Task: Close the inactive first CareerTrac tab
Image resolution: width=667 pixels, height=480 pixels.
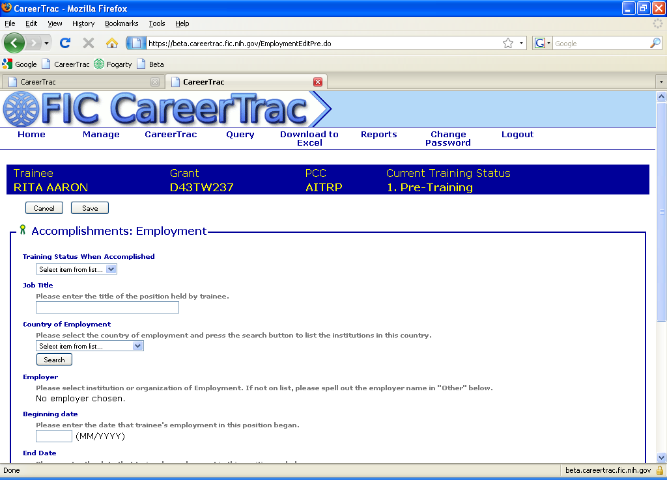Action: pos(155,82)
